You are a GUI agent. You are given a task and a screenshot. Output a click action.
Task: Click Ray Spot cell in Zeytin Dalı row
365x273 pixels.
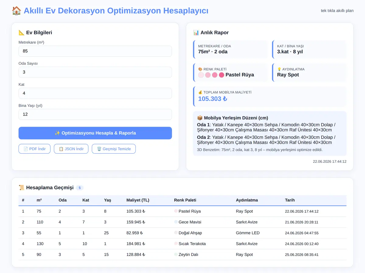(244, 254)
